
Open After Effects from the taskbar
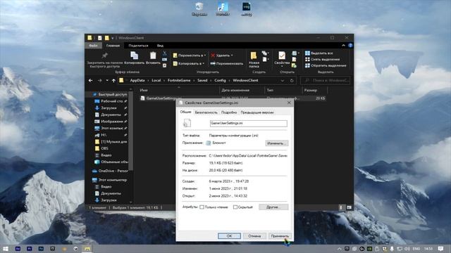tap(18, 249)
